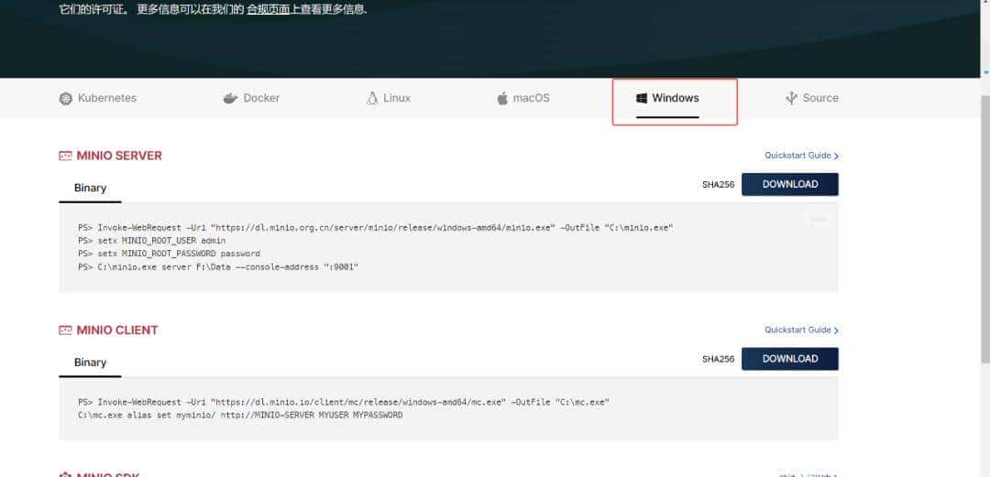Click the setx MINIO_ROOT_PASSWORD password line

point(170,254)
